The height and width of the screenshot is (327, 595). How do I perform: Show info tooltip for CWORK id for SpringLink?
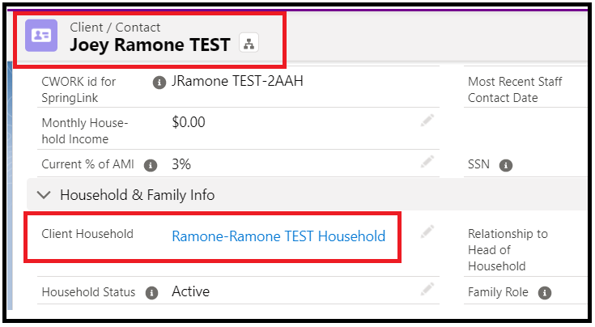(x=159, y=83)
